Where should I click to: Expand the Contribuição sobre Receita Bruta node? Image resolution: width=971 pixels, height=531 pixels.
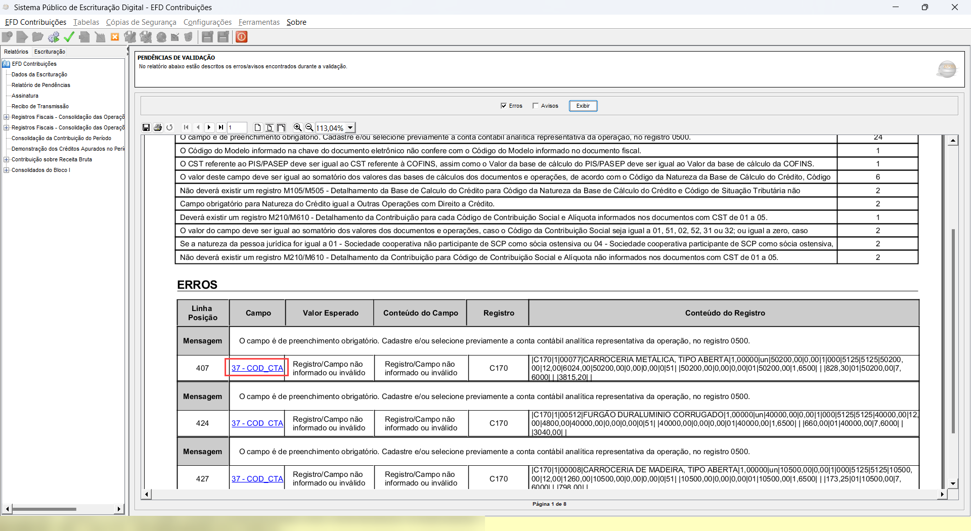(x=7, y=159)
